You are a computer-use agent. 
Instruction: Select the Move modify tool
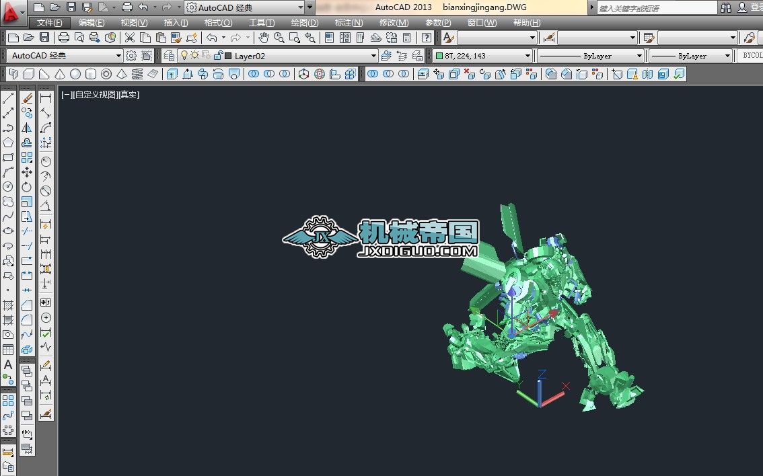coord(27,172)
